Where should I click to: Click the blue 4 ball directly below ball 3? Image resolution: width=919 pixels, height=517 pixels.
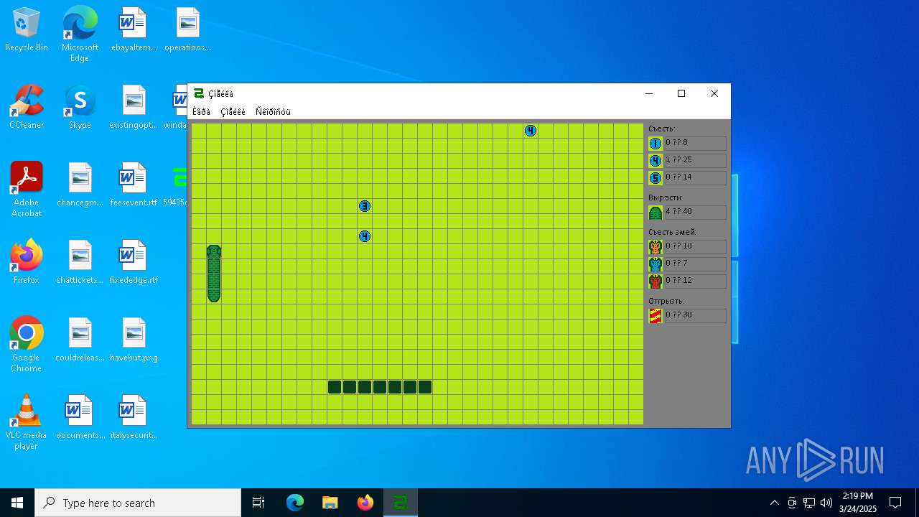(x=365, y=236)
